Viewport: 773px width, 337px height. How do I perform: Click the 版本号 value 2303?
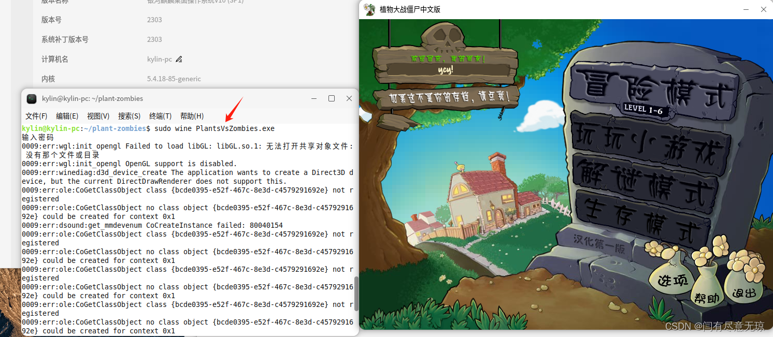(154, 20)
